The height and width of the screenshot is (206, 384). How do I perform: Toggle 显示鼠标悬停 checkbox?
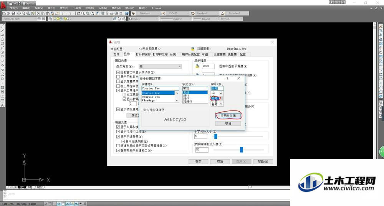coord(118,109)
